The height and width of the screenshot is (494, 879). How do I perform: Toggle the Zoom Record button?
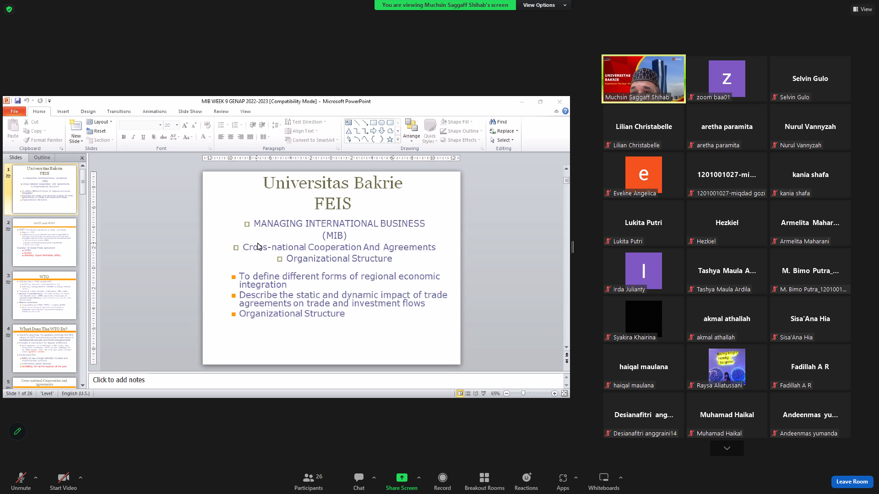point(442,482)
